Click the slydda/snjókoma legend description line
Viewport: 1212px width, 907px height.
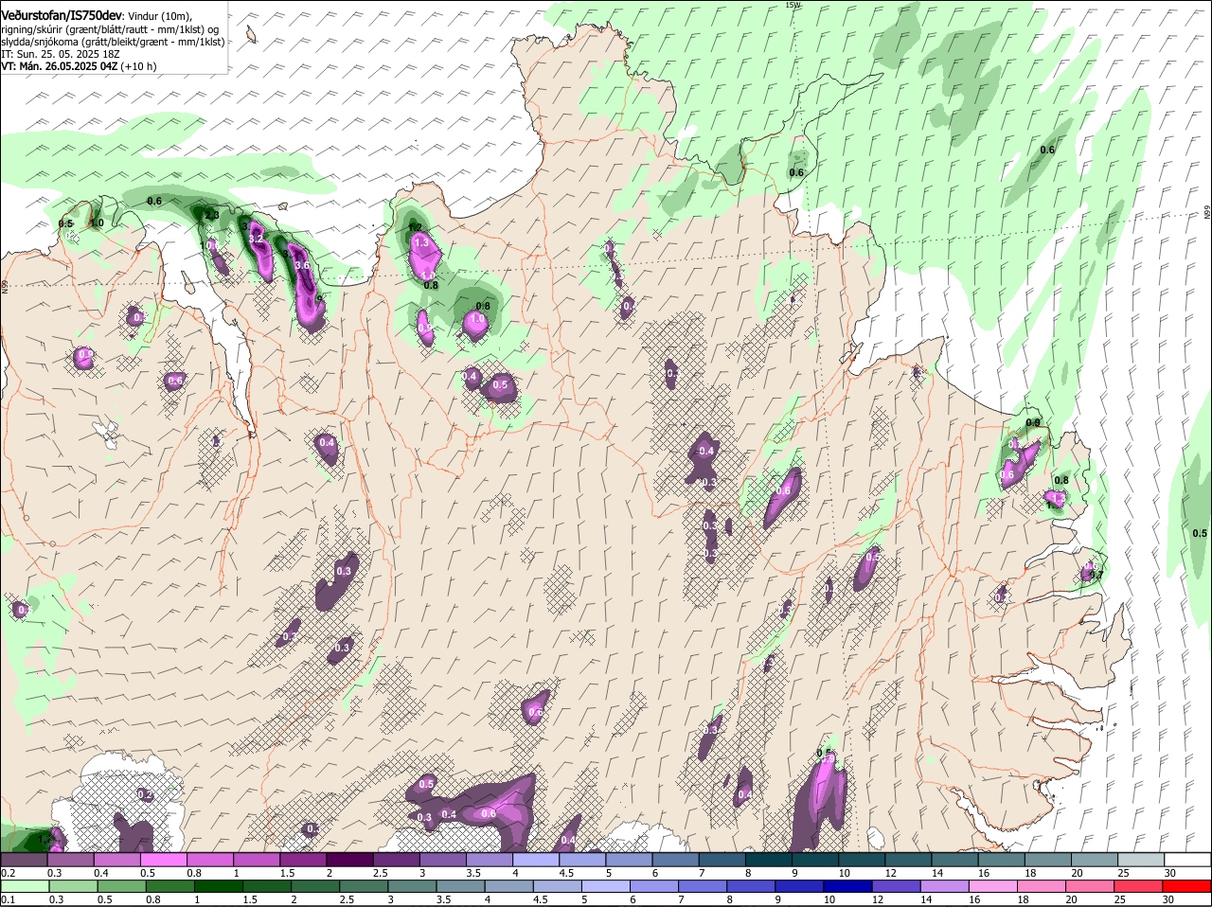click(x=113, y=42)
